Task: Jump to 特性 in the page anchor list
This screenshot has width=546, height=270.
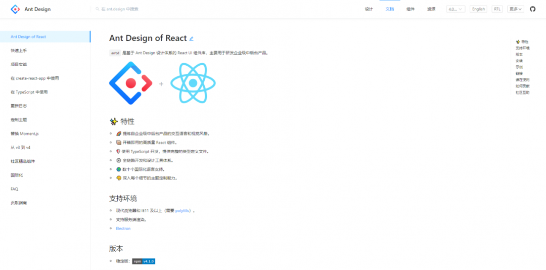Action: (522, 42)
